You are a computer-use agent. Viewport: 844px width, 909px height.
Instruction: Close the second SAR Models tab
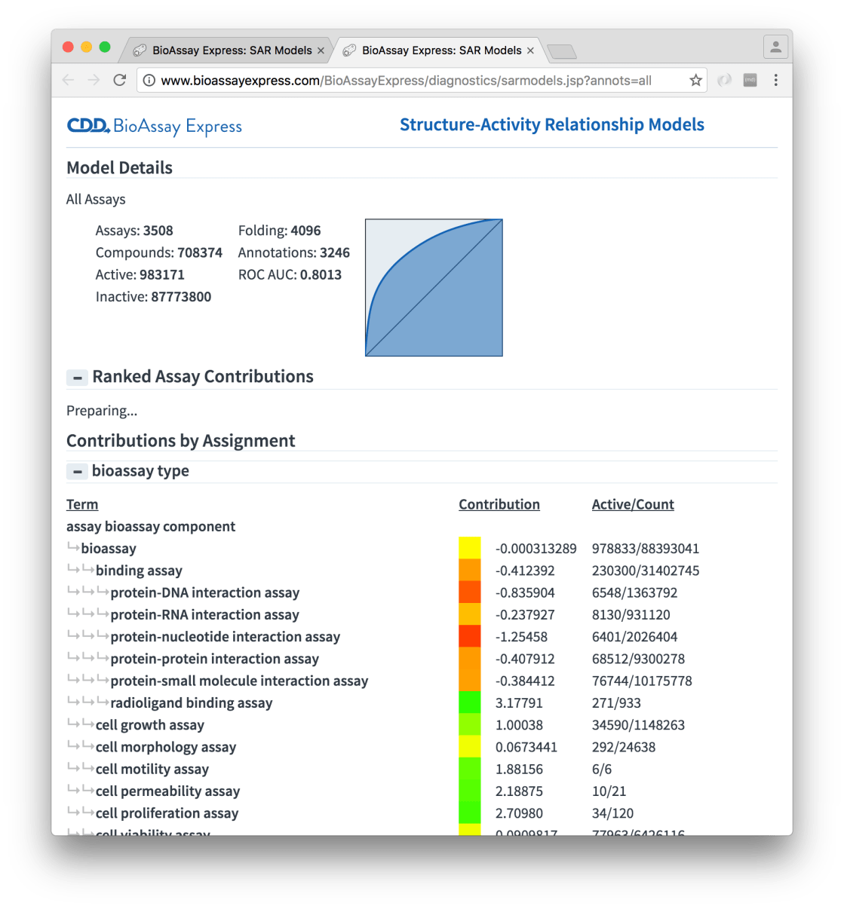(x=530, y=50)
